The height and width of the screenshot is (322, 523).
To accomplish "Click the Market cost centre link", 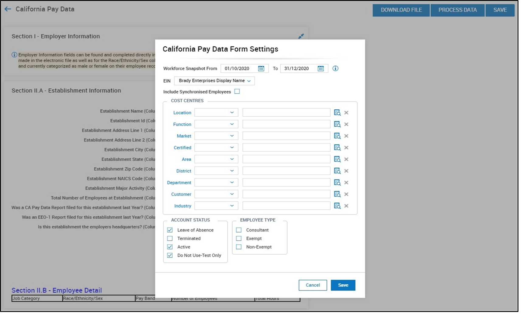I will (x=184, y=136).
